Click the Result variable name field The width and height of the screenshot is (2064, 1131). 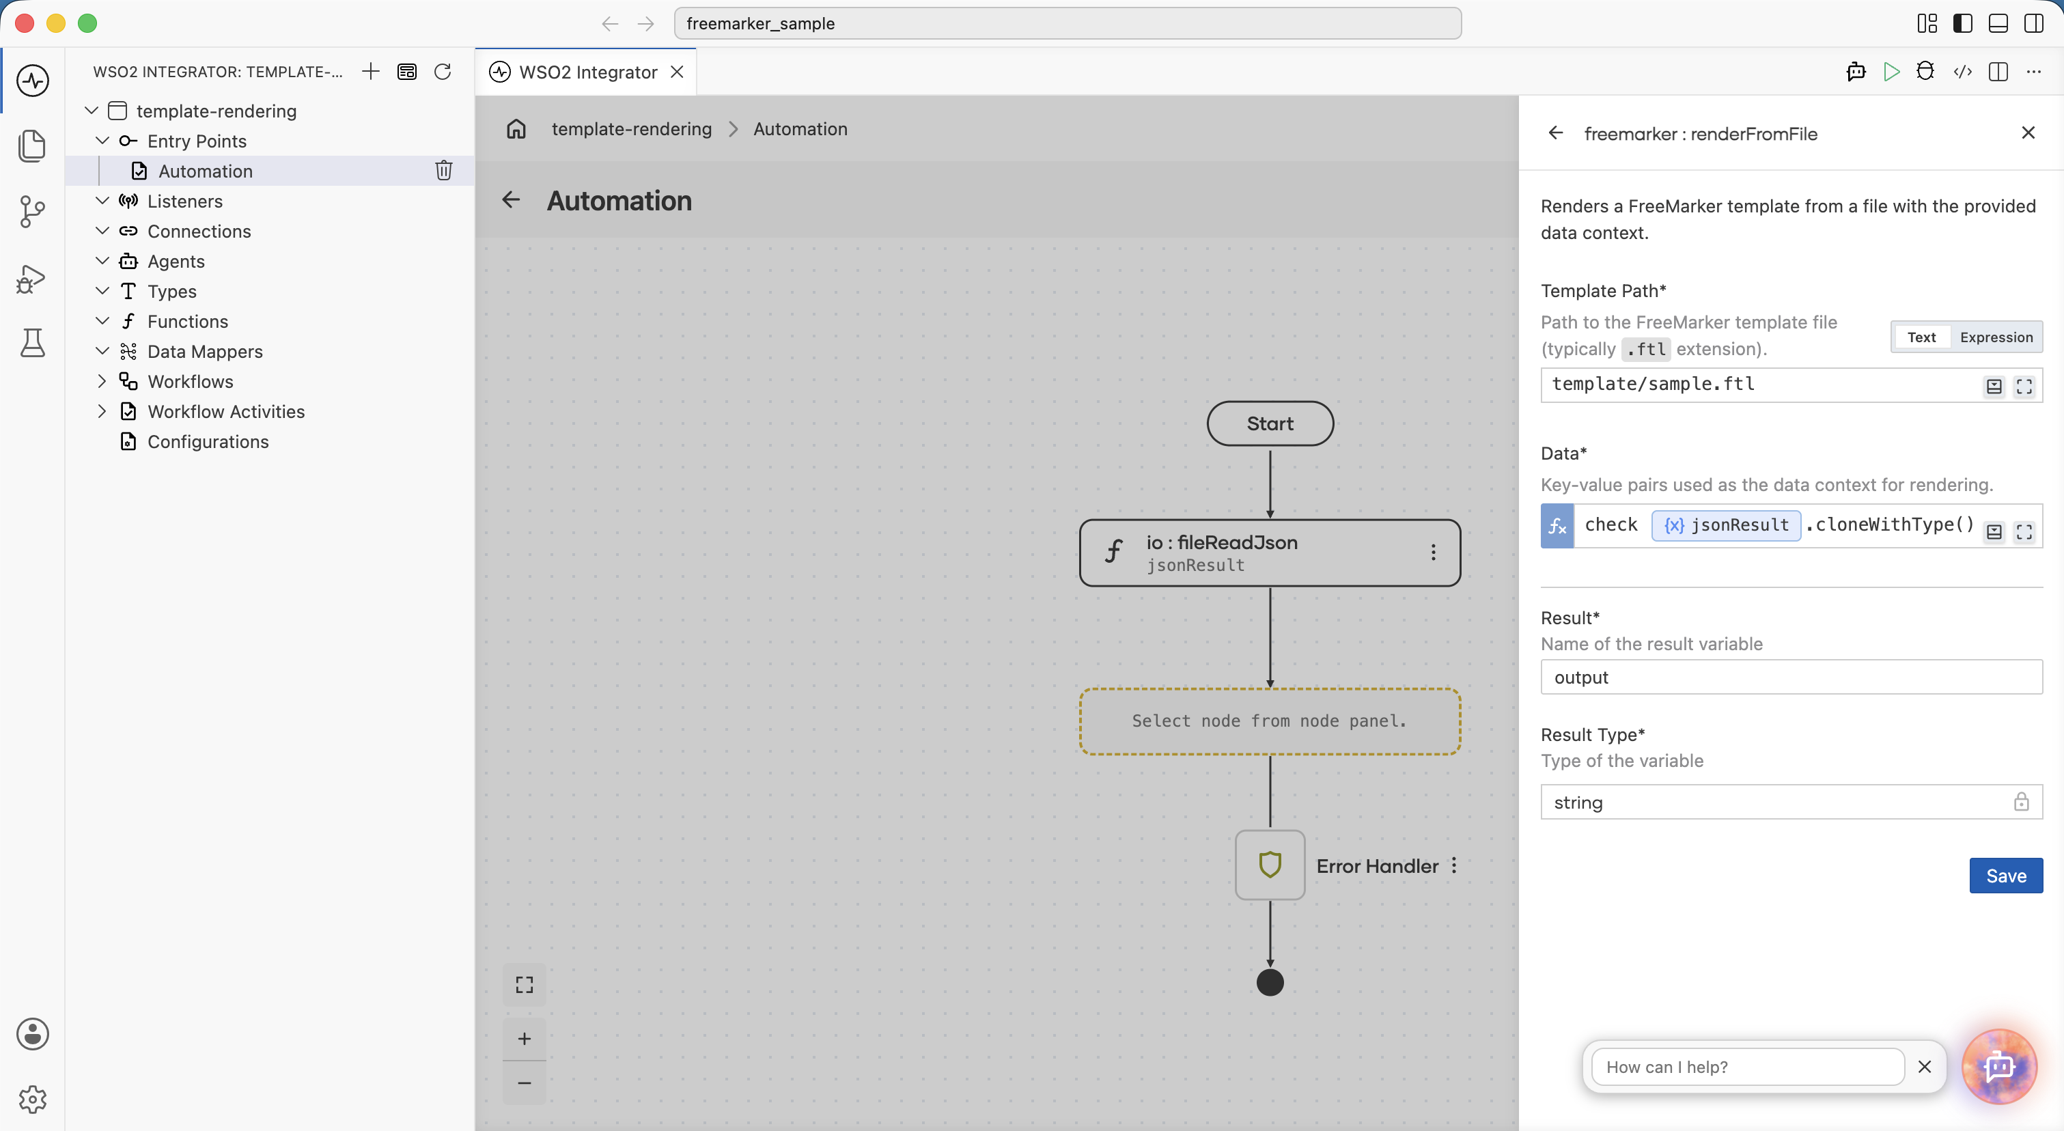[1791, 678]
